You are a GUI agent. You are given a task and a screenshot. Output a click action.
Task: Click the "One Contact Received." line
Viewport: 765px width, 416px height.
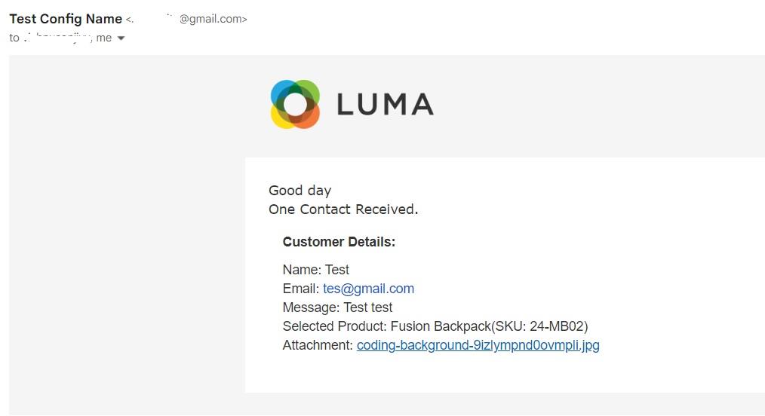coord(343,209)
